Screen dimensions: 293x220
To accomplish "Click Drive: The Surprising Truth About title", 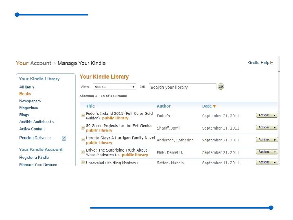I will pyautogui.click(x=116, y=152).
